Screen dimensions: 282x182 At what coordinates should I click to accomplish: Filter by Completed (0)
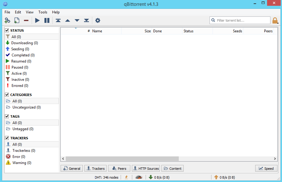[x=32, y=55]
